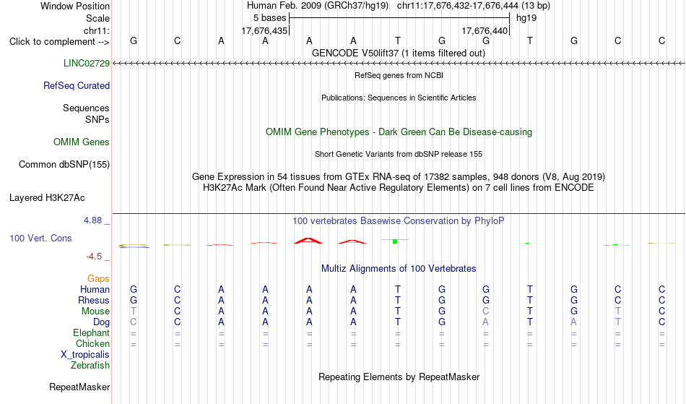
Task: Click the SNPs track label
Action: [x=97, y=120]
